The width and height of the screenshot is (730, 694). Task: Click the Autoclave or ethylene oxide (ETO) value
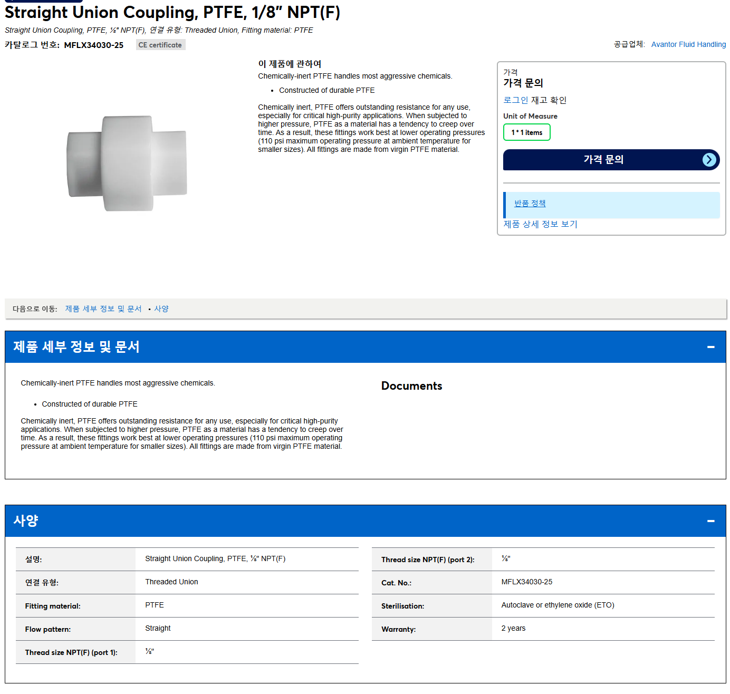558,605
